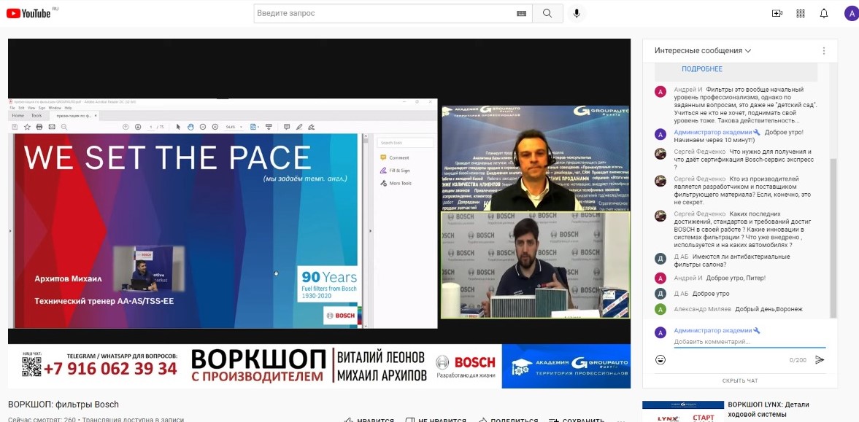Open the Sign menu in Acrobat Reader
The height and width of the screenshot is (422, 859).
(x=42, y=108)
